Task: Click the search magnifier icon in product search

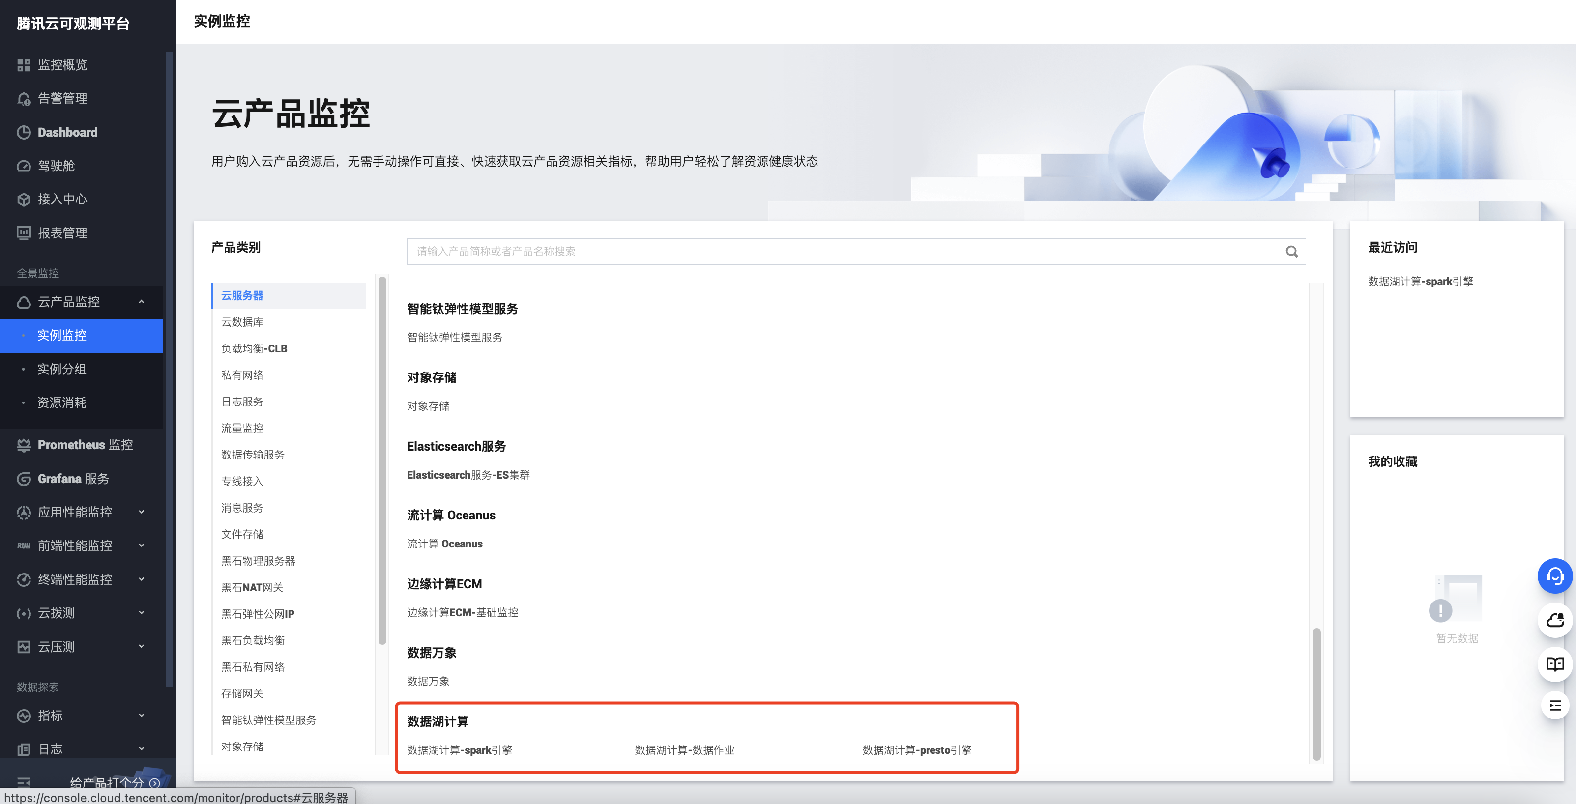Action: click(1291, 251)
